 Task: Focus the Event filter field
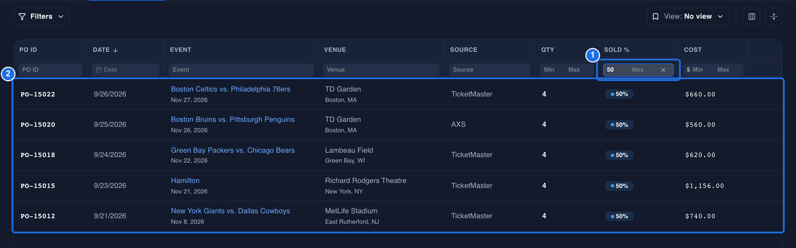coord(241,70)
